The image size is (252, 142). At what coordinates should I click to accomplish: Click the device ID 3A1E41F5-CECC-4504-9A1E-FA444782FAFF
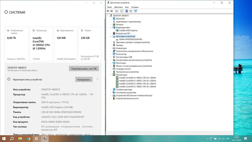63,117
